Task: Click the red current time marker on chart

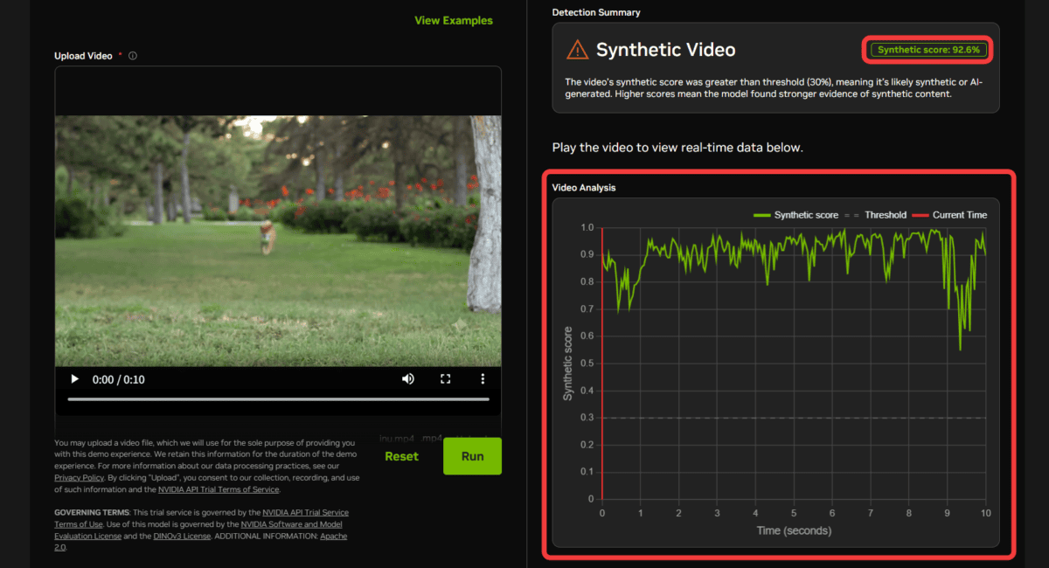Action: click(x=602, y=364)
